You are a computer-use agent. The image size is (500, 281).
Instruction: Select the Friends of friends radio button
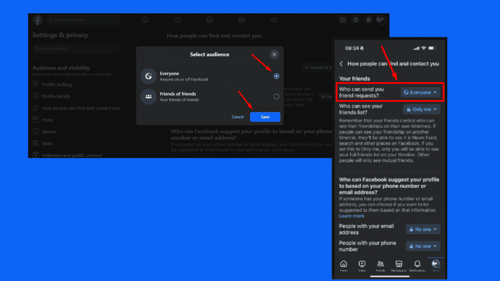(x=277, y=96)
